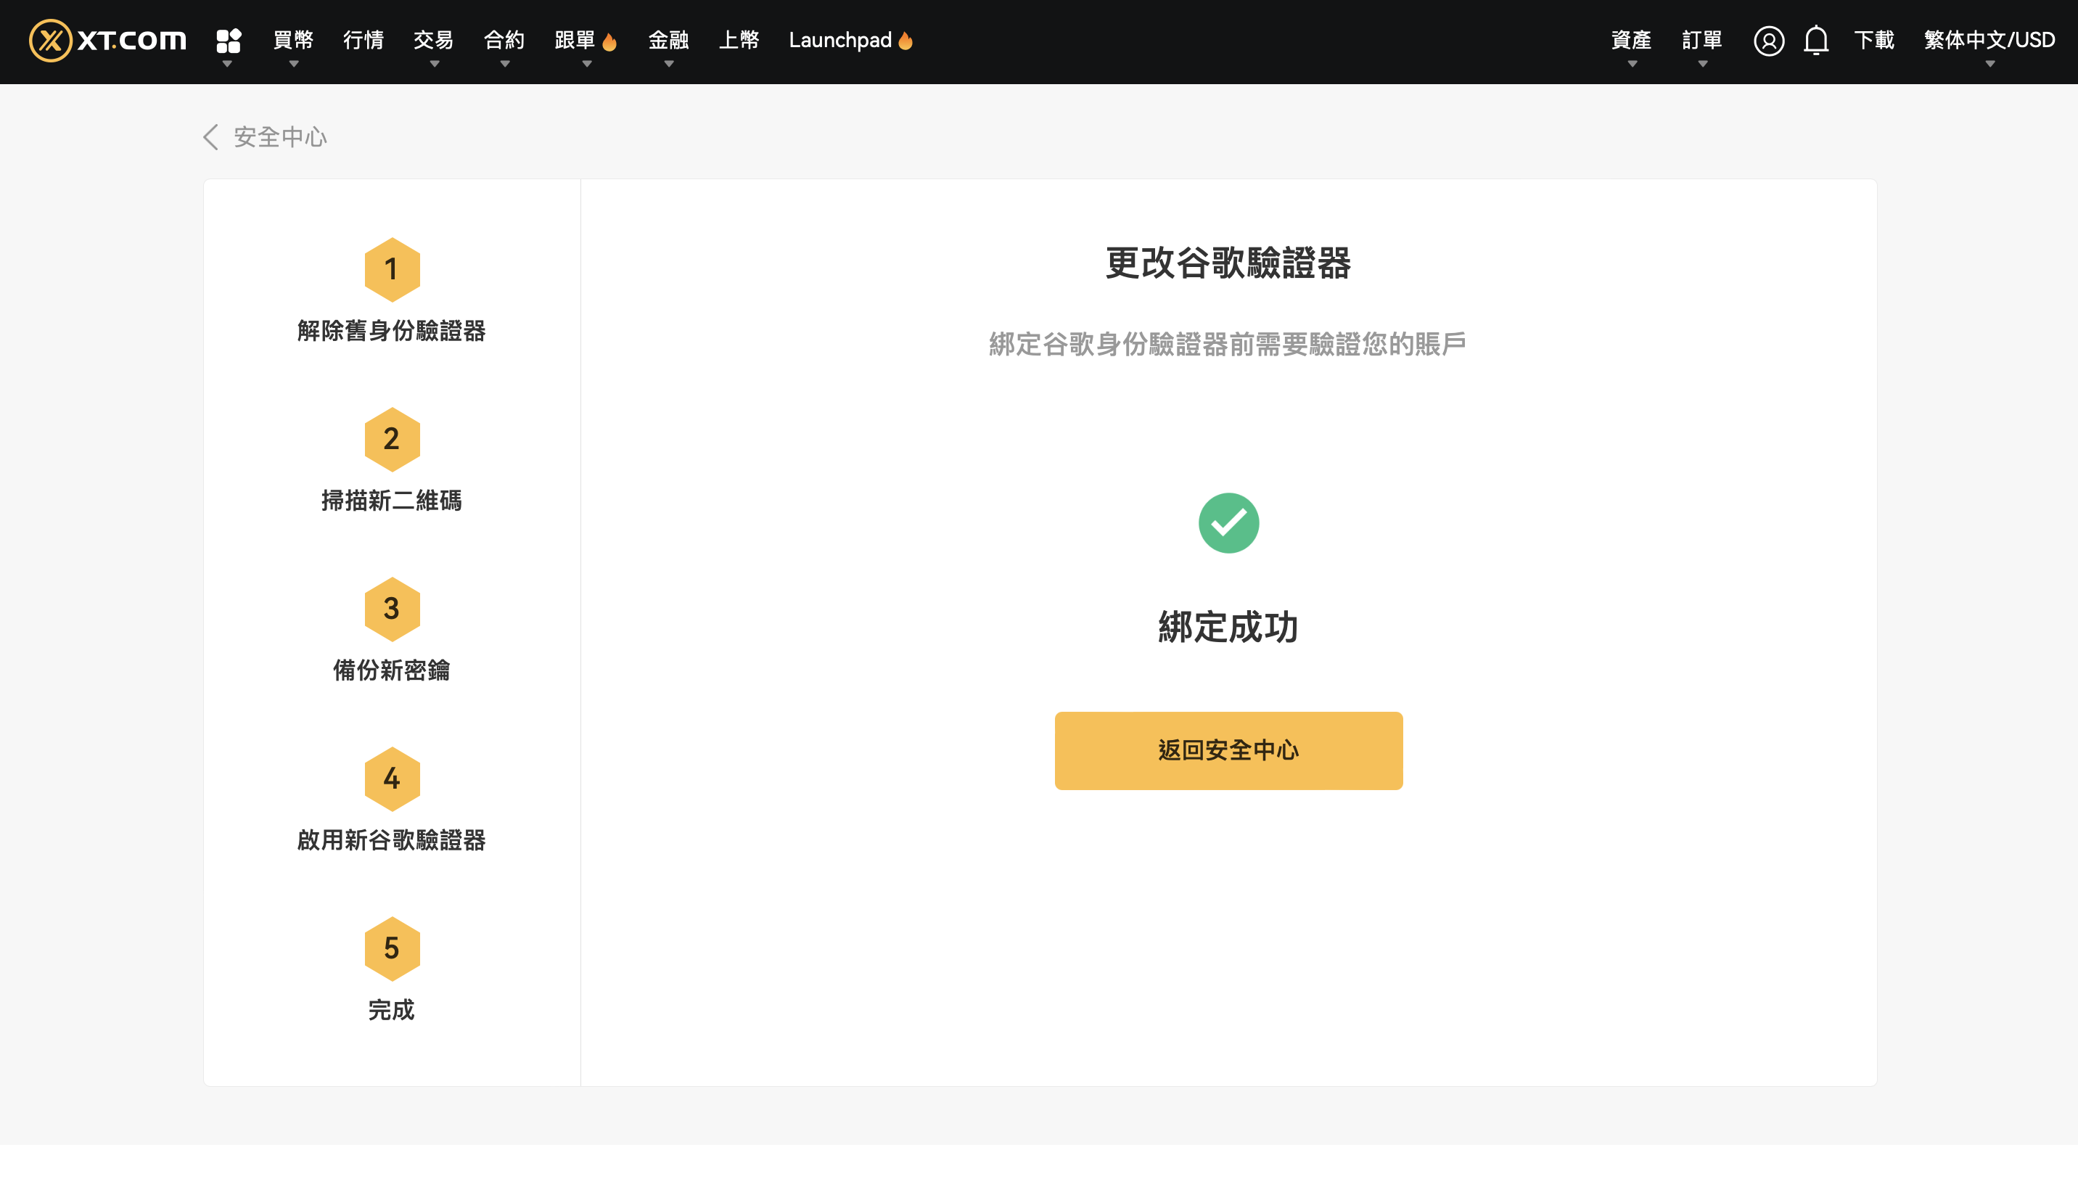Open the Launchpad menu item
Viewport: 2078px width, 1187px height.
(x=851, y=40)
